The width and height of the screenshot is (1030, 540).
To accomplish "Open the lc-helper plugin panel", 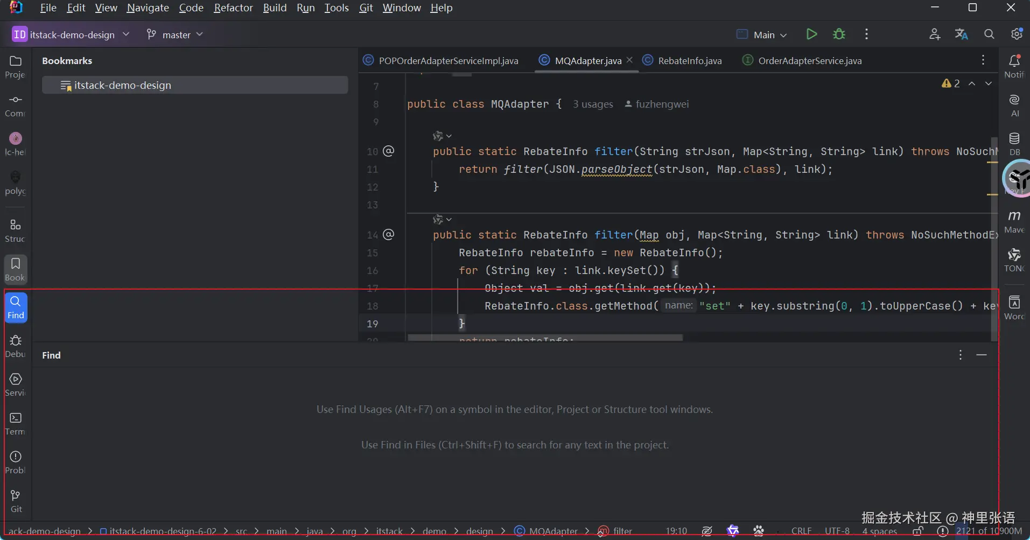I will click(x=16, y=144).
